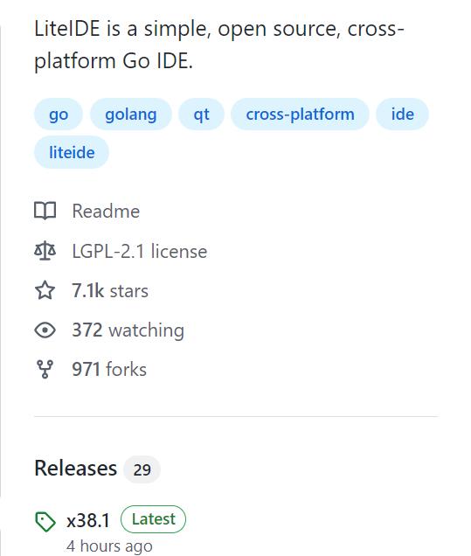Image resolution: width=471 pixels, height=556 pixels.
Task: Click the scales license icon
Action: click(45, 251)
